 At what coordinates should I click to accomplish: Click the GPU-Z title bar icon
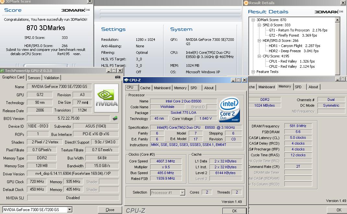(x=2, y=71)
